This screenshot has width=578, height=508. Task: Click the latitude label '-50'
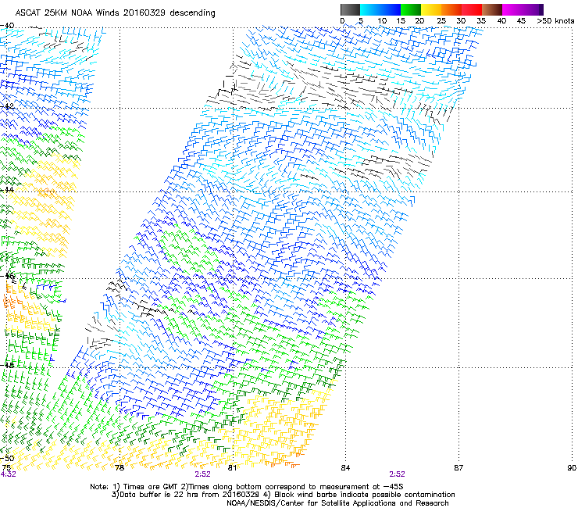7,458
